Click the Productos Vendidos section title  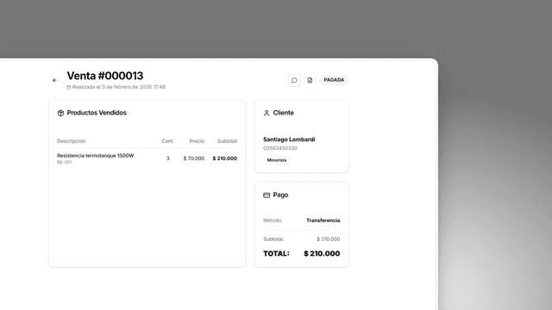97,113
